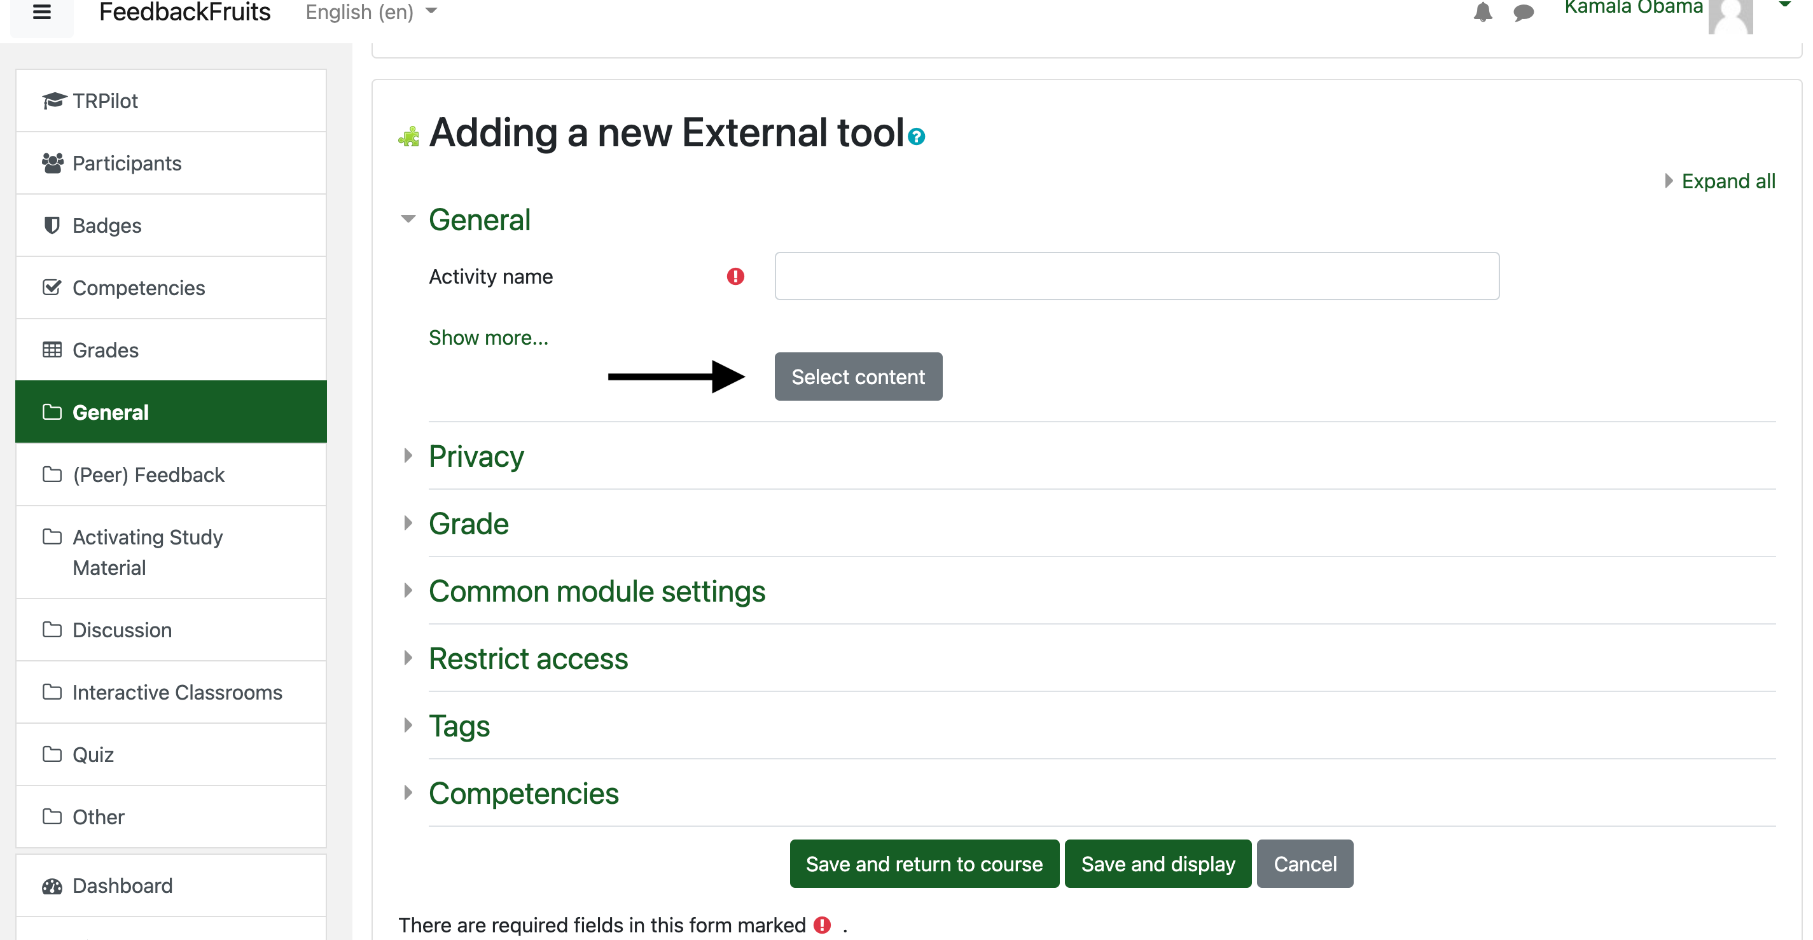Open Badges in the sidebar
The image size is (1813, 940).
click(107, 225)
